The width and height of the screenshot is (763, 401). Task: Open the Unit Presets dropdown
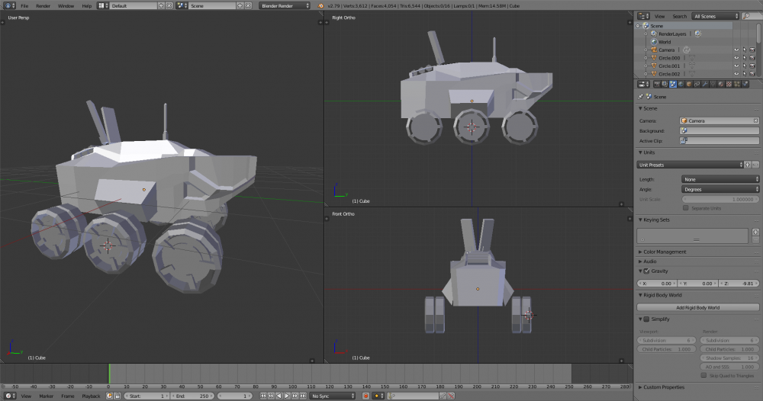pos(690,165)
